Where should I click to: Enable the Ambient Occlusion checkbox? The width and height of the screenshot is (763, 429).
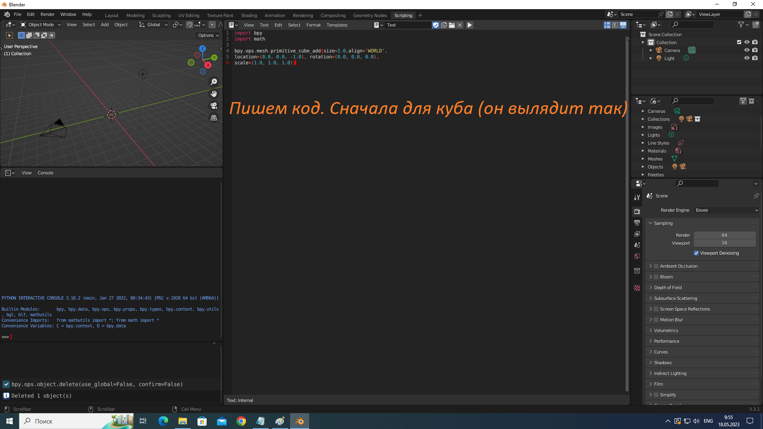point(656,266)
